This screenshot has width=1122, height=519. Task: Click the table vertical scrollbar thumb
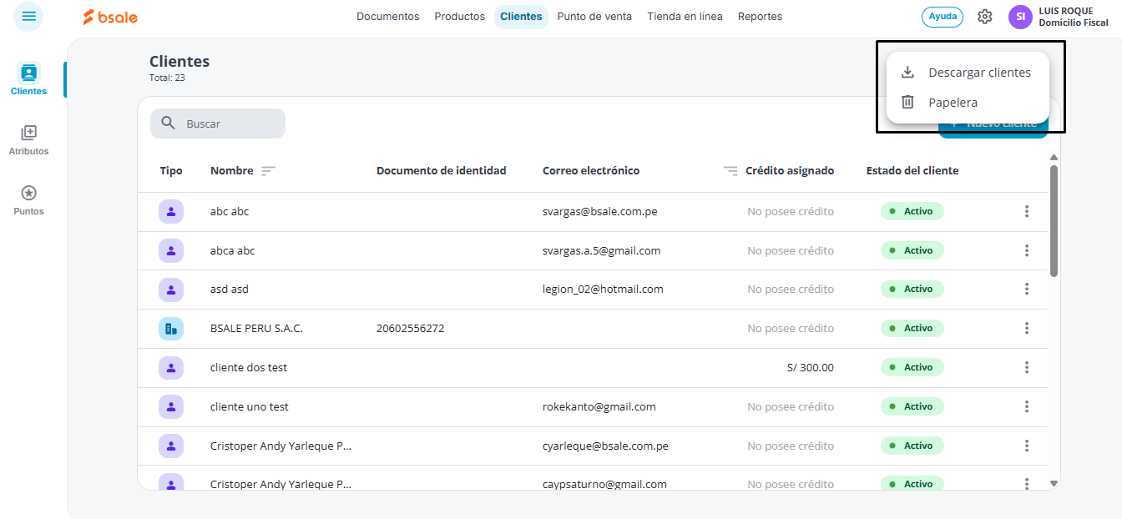coord(1054,221)
